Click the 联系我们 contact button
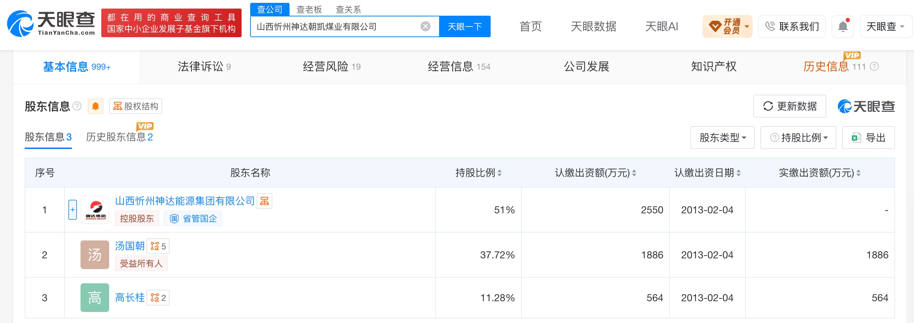The height and width of the screenshot is (323, 914). [x=792, y=26]
